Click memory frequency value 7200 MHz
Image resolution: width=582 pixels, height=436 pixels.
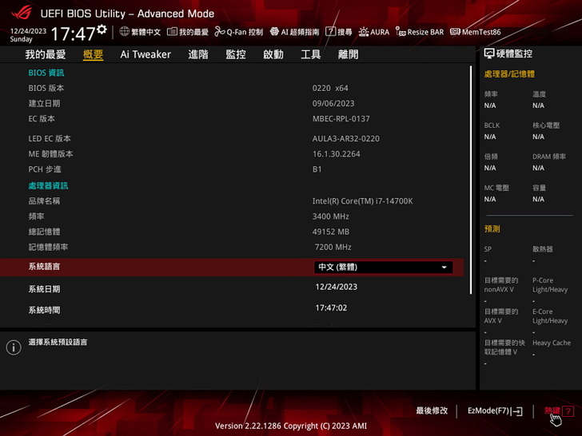pyautogui.click(x=333, y=247)
